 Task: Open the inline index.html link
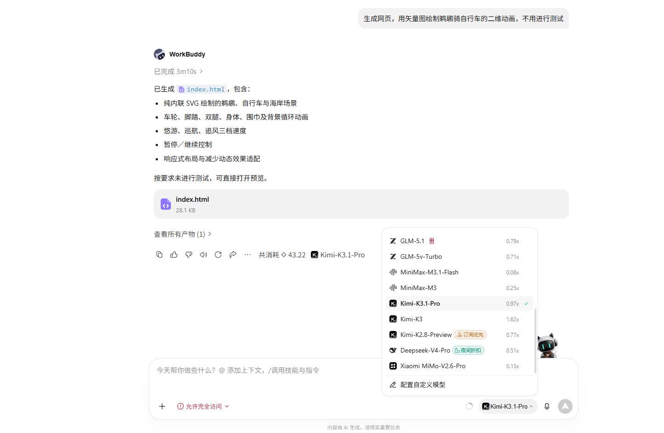click(202, 89)
